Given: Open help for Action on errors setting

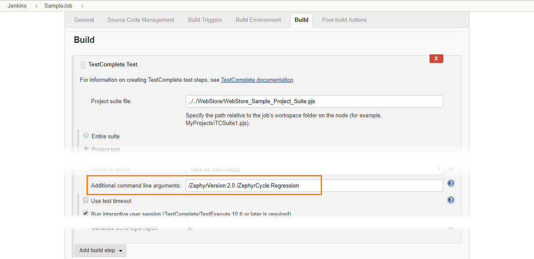Looking at the screenshot, I should point(450,167).
